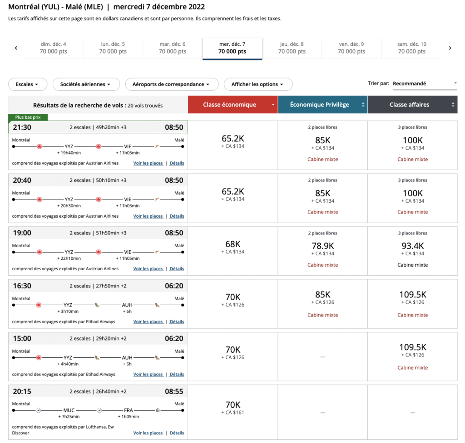Pick 93.4K business fare for 19:00 flight
This screenshot has height=443, width=465.
tap(412, 248)
